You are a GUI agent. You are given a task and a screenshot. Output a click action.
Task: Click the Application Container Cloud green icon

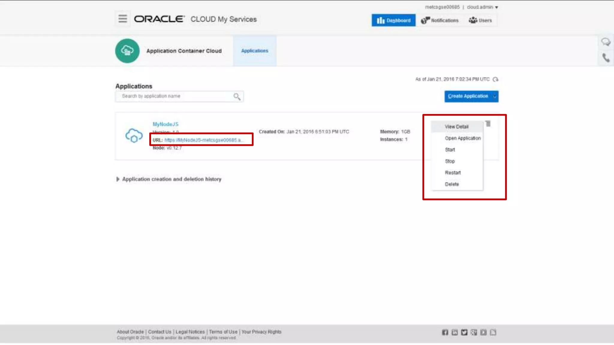[127, 51]
